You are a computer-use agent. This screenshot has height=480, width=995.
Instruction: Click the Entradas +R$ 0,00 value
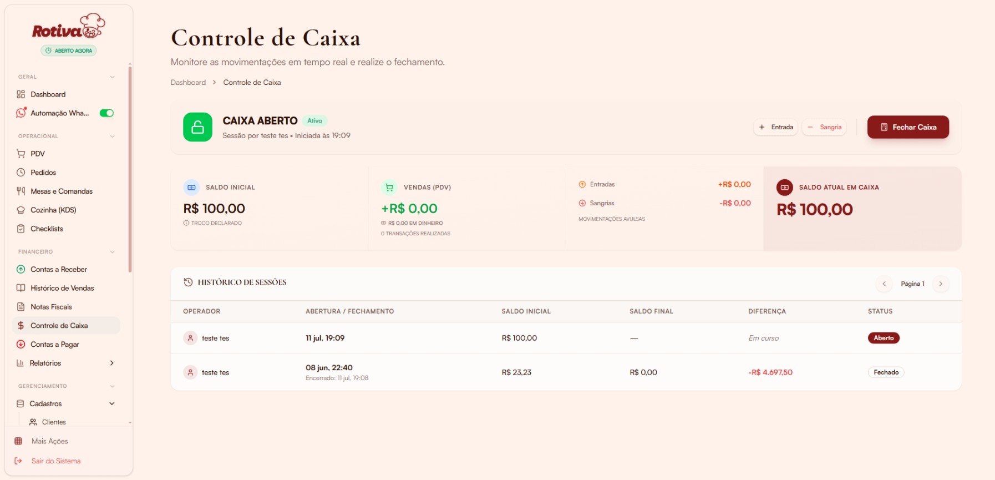pyautogui.click(x=734, y=184)
